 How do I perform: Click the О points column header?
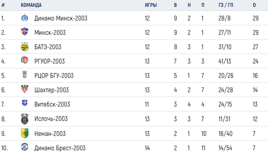pos(254,5)
